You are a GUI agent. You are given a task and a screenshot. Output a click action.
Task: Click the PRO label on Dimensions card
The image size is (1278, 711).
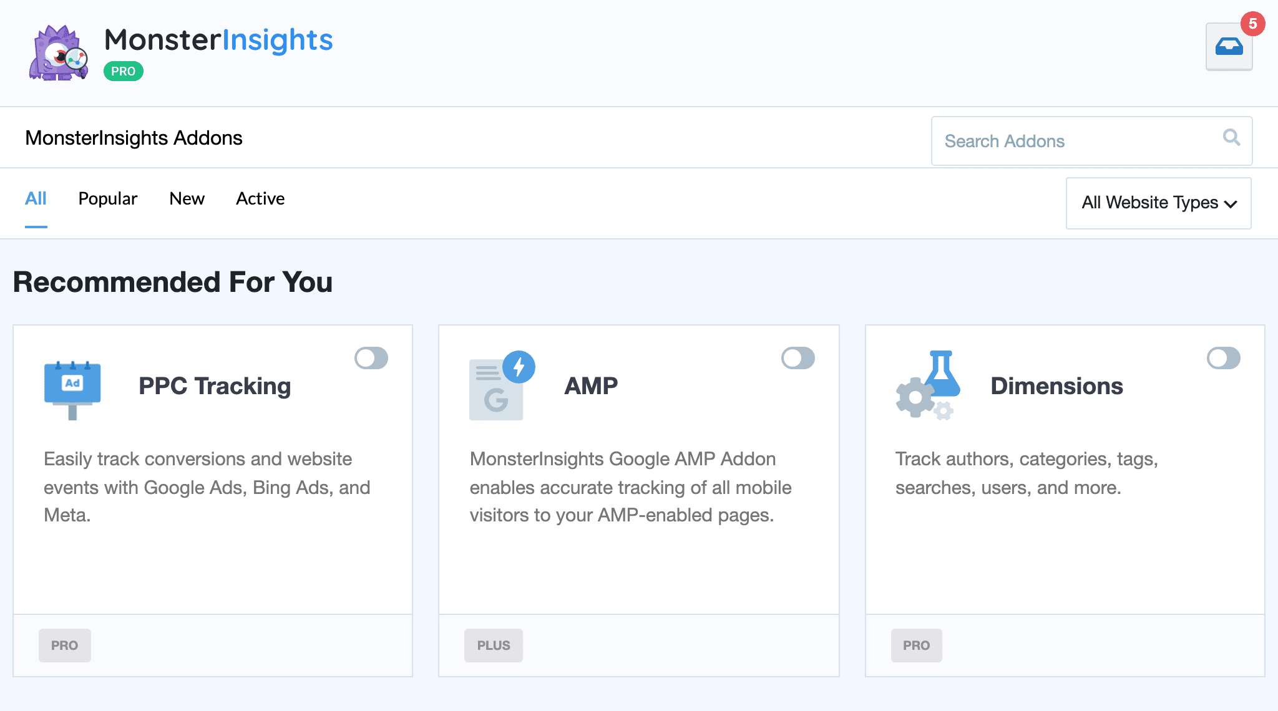tap(917, 646)
